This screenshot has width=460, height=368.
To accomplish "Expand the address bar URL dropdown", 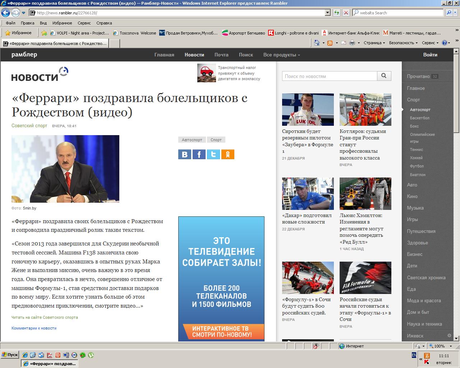I will click(x=327, y=13).
